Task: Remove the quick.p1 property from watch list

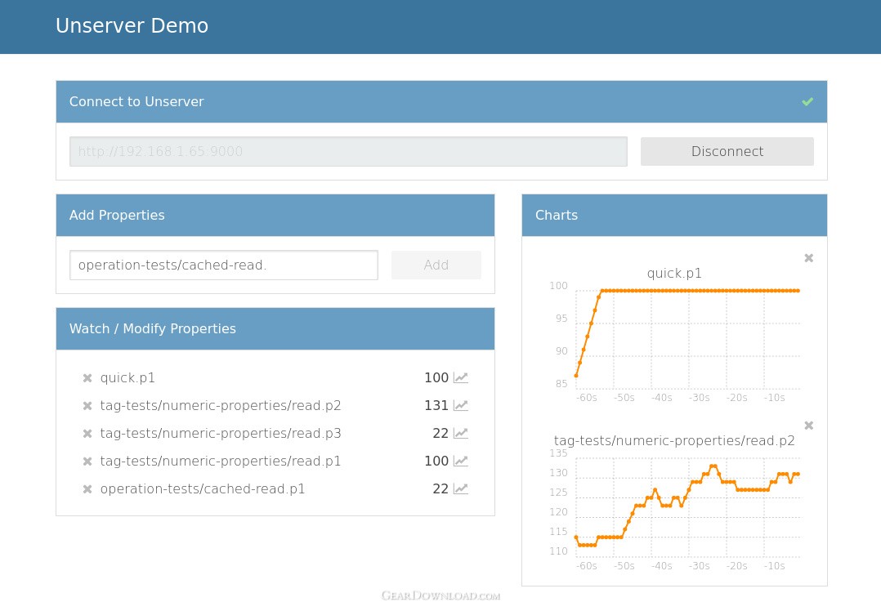Action: (x=87, y=378)
